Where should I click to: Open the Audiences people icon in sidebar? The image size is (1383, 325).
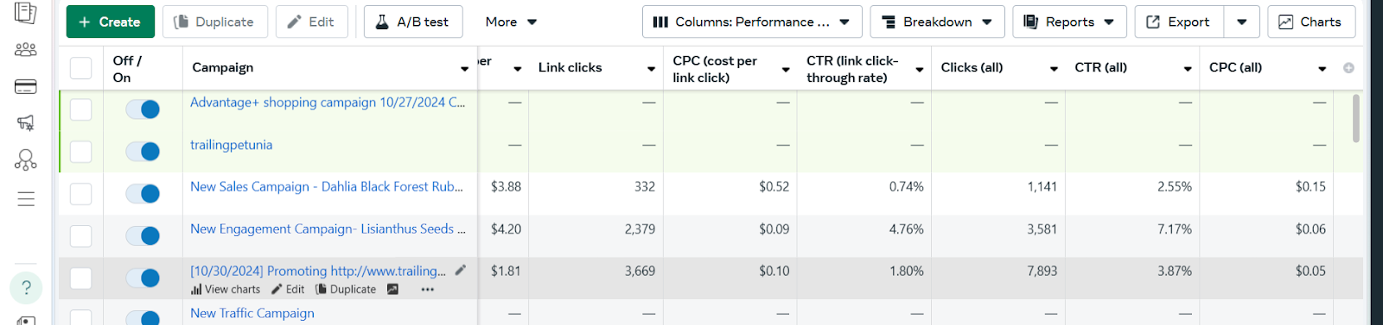pos(26,50)
